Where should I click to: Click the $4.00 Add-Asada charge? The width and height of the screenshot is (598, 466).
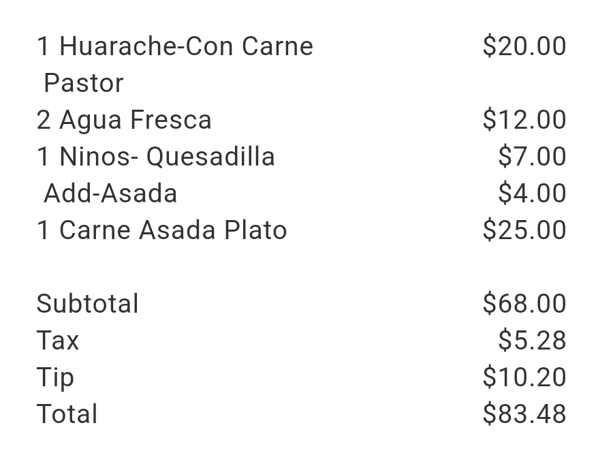pos(531,193)
